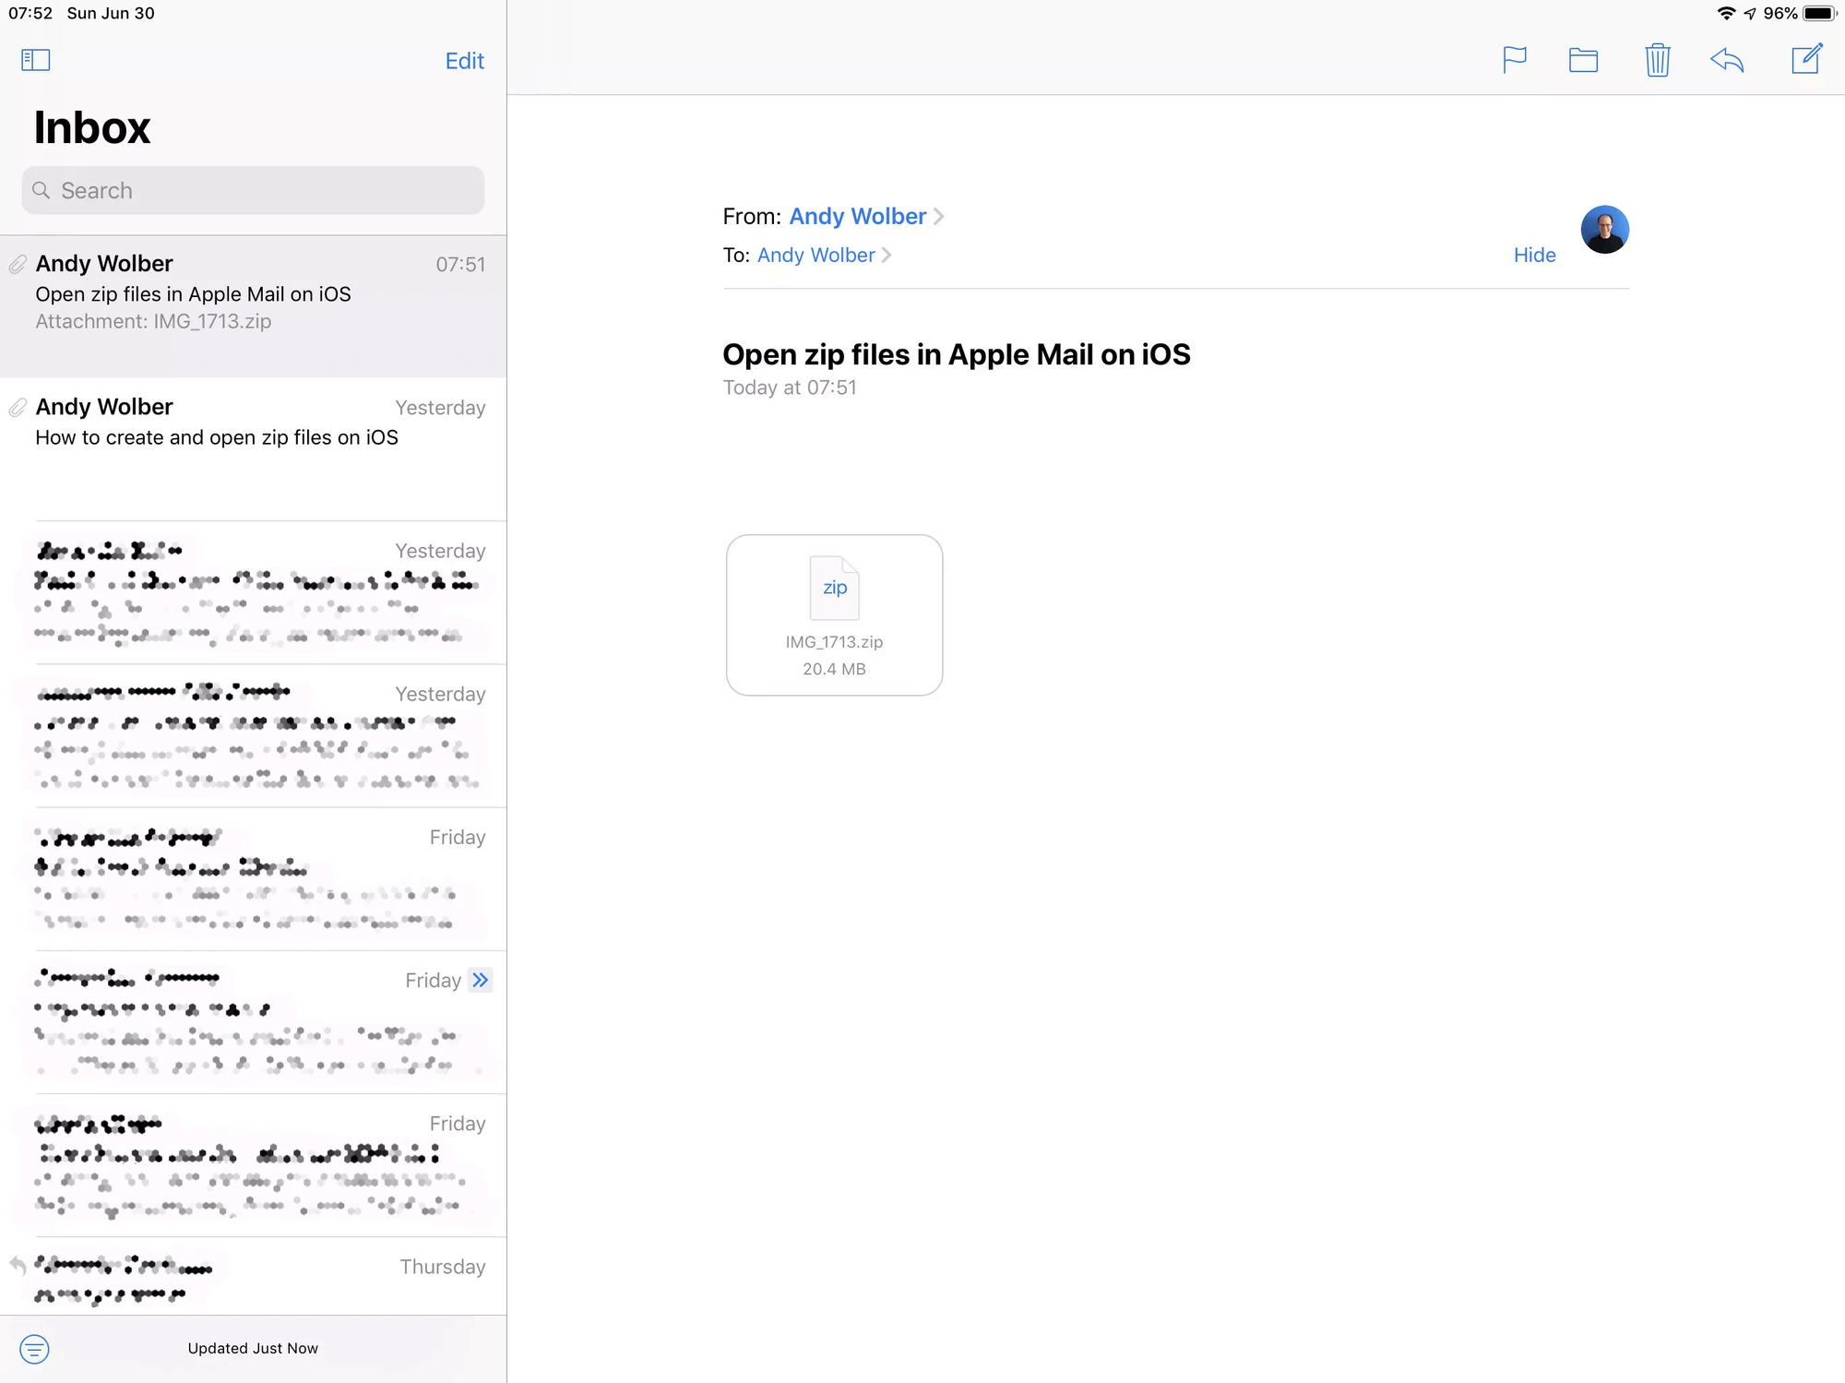
Task: Tap the forwarded double-chevron icon on Friday email
Action: click(x=480, y=980)
